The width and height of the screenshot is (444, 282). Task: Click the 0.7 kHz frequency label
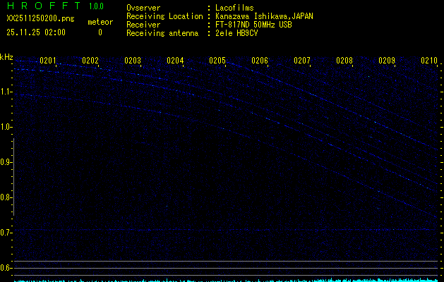coord(6,233)
